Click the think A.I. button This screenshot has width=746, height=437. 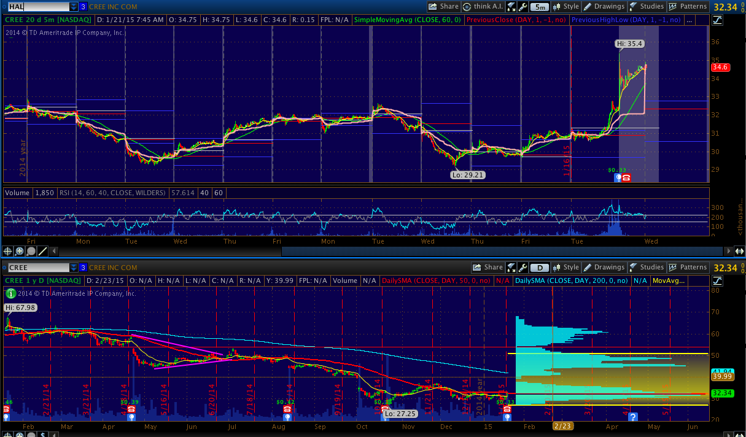pos(482,7)
